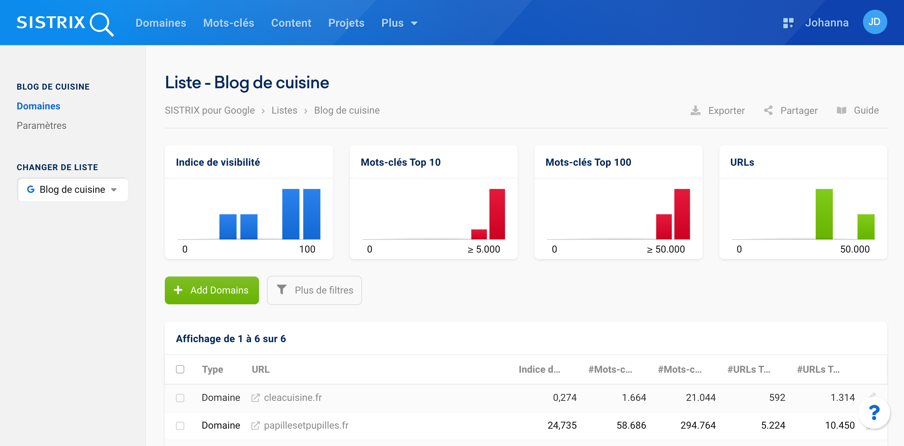
Task: Open the papillesetpupilles.fr domain link
Action: 306,425
